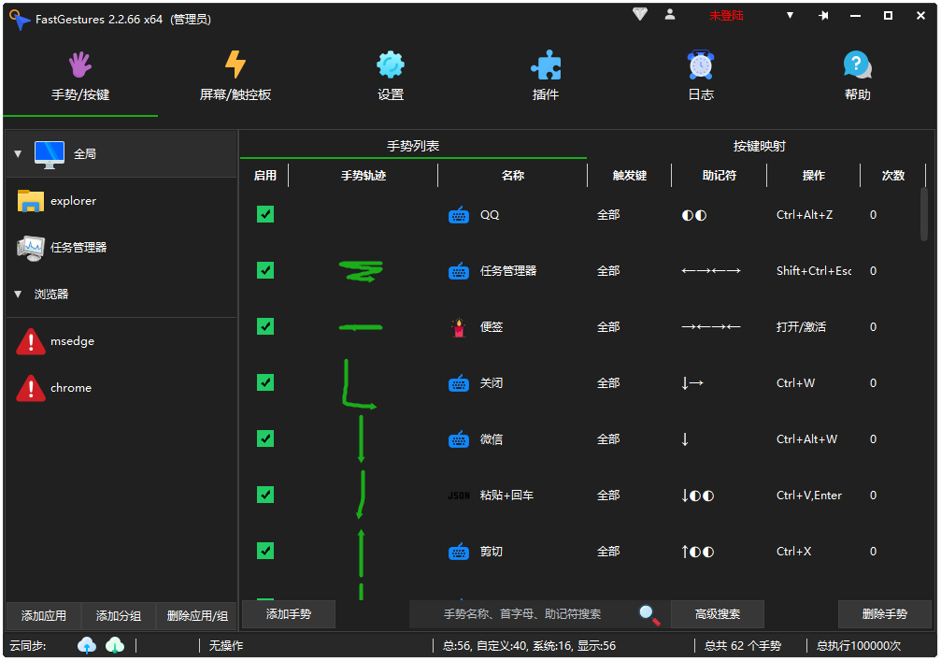Select the 手势/按键 hand tab
This screenshot has height=661, width=941.
pos(80,65)
